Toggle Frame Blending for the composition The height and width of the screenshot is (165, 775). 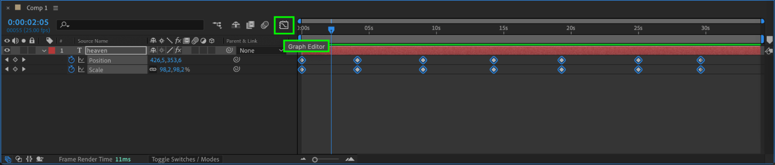click(250, 25)
